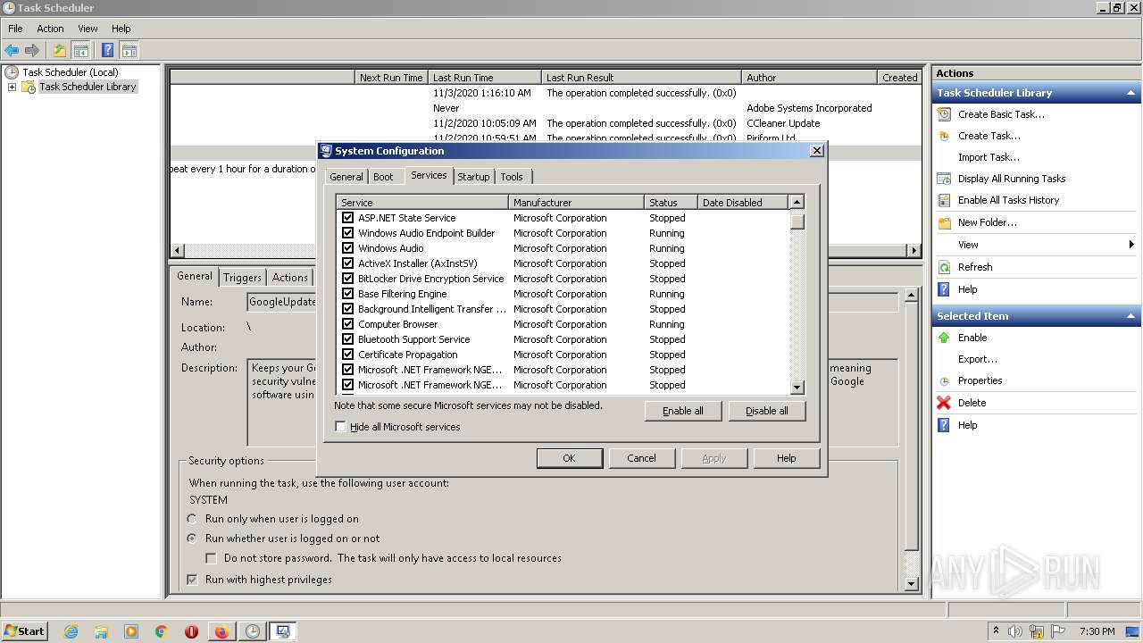Click the forward arrow toolbar icon

(32, 51)
